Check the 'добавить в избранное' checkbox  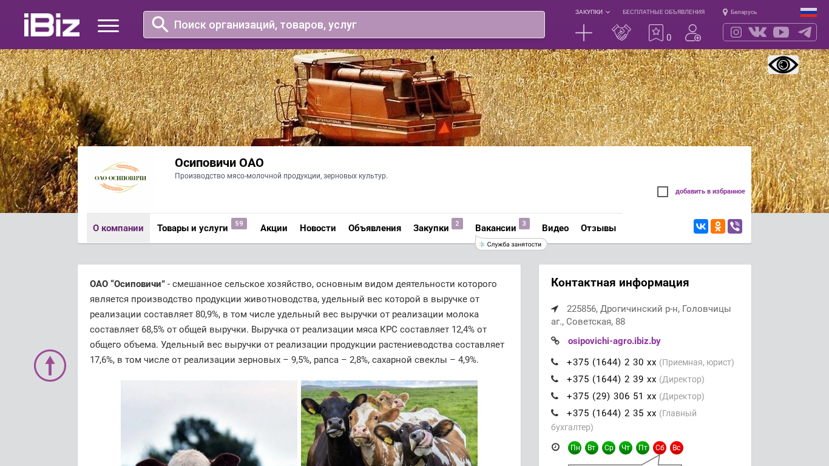click(663, 192)
